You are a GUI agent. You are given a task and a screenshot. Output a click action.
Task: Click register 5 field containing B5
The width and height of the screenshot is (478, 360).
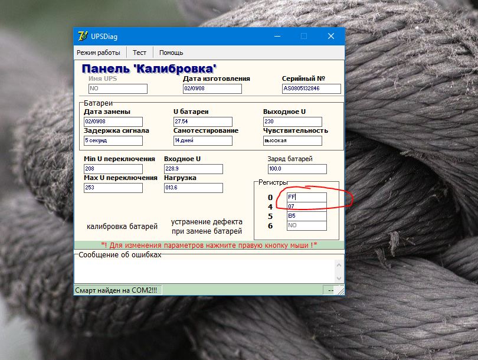click(307, 216)
